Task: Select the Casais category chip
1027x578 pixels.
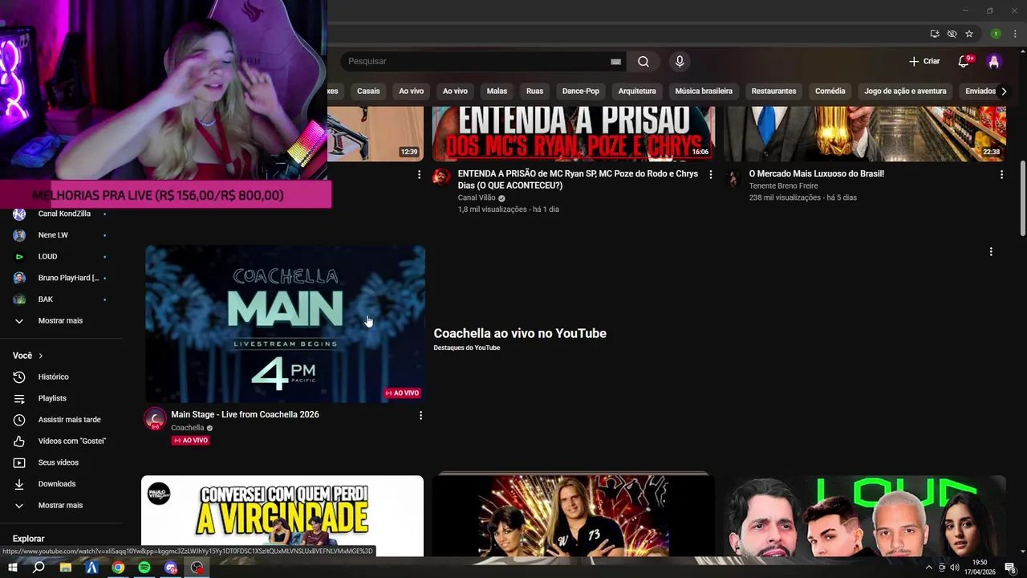Action: [368, 92]
